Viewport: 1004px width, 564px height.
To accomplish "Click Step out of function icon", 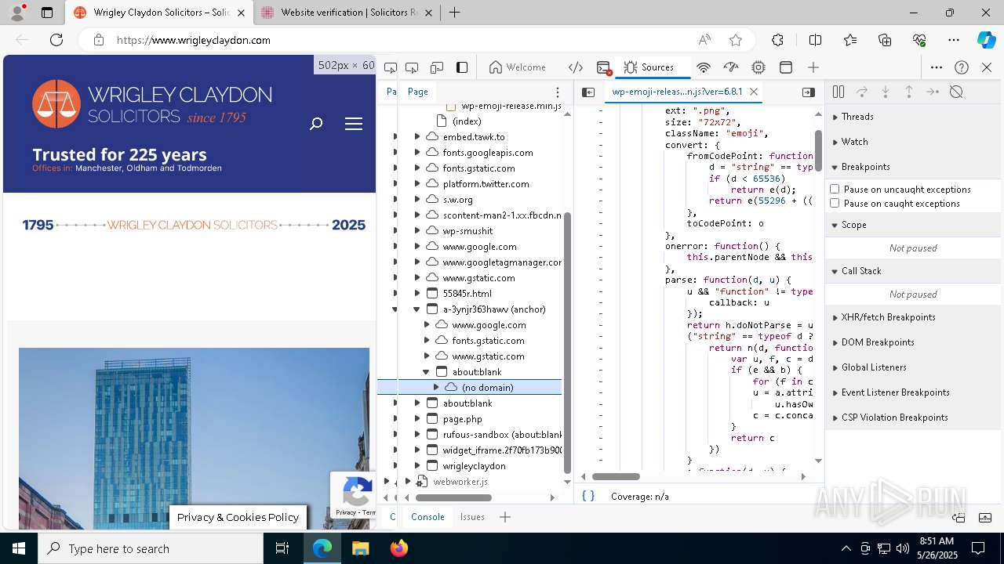I will pos(909,92).
